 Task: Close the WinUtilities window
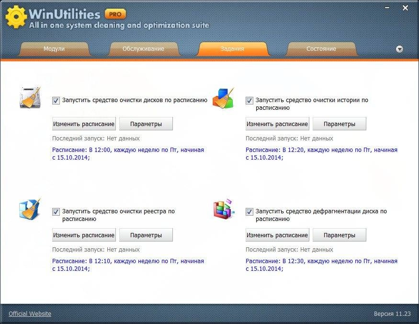tap(406, 8)
